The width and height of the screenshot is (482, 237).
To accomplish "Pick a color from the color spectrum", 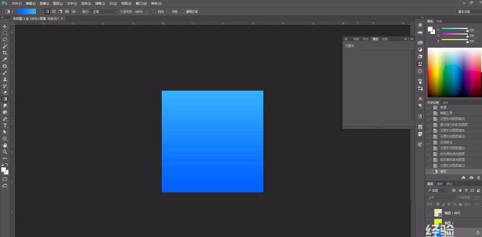I will tap(453, 72).
